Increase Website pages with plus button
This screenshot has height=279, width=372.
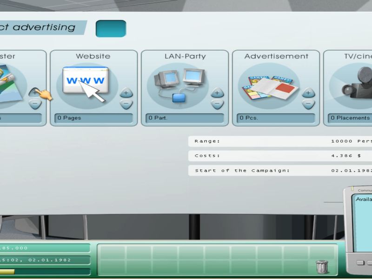(x=126, y=93)
